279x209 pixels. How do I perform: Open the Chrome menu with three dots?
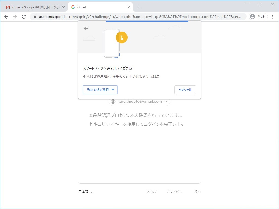point(273,17)
